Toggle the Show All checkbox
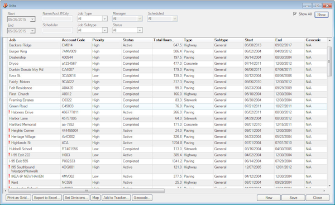Screen dimensions: 335x205 pos(295,14)
